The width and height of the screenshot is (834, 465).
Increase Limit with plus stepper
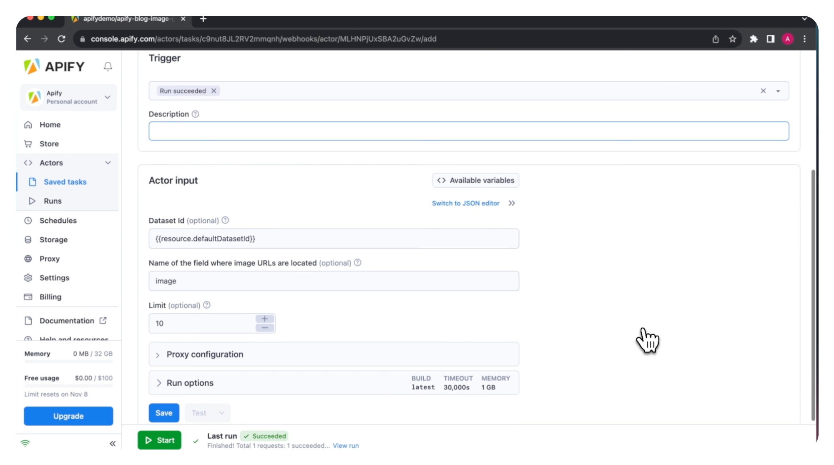pos(264,319)
